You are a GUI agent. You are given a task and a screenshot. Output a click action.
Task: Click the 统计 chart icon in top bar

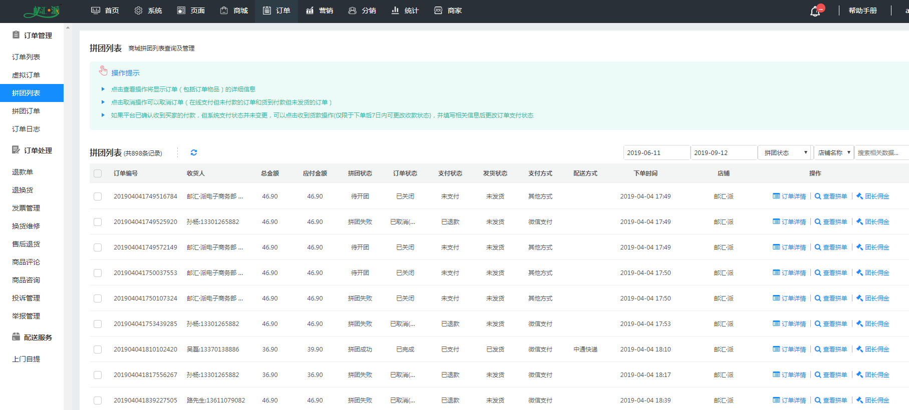(x=395, y=10)
